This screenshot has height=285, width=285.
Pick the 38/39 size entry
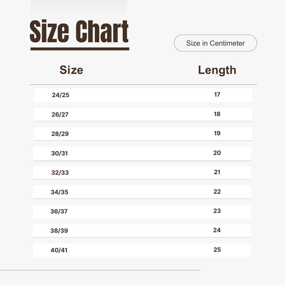tap(59, 230)
